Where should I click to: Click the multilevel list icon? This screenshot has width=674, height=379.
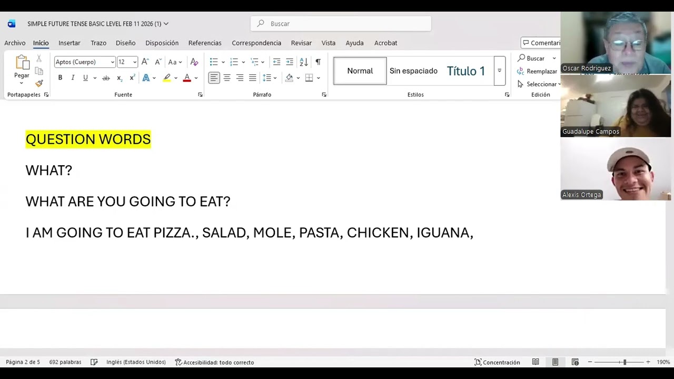click(x=254, y=62)
